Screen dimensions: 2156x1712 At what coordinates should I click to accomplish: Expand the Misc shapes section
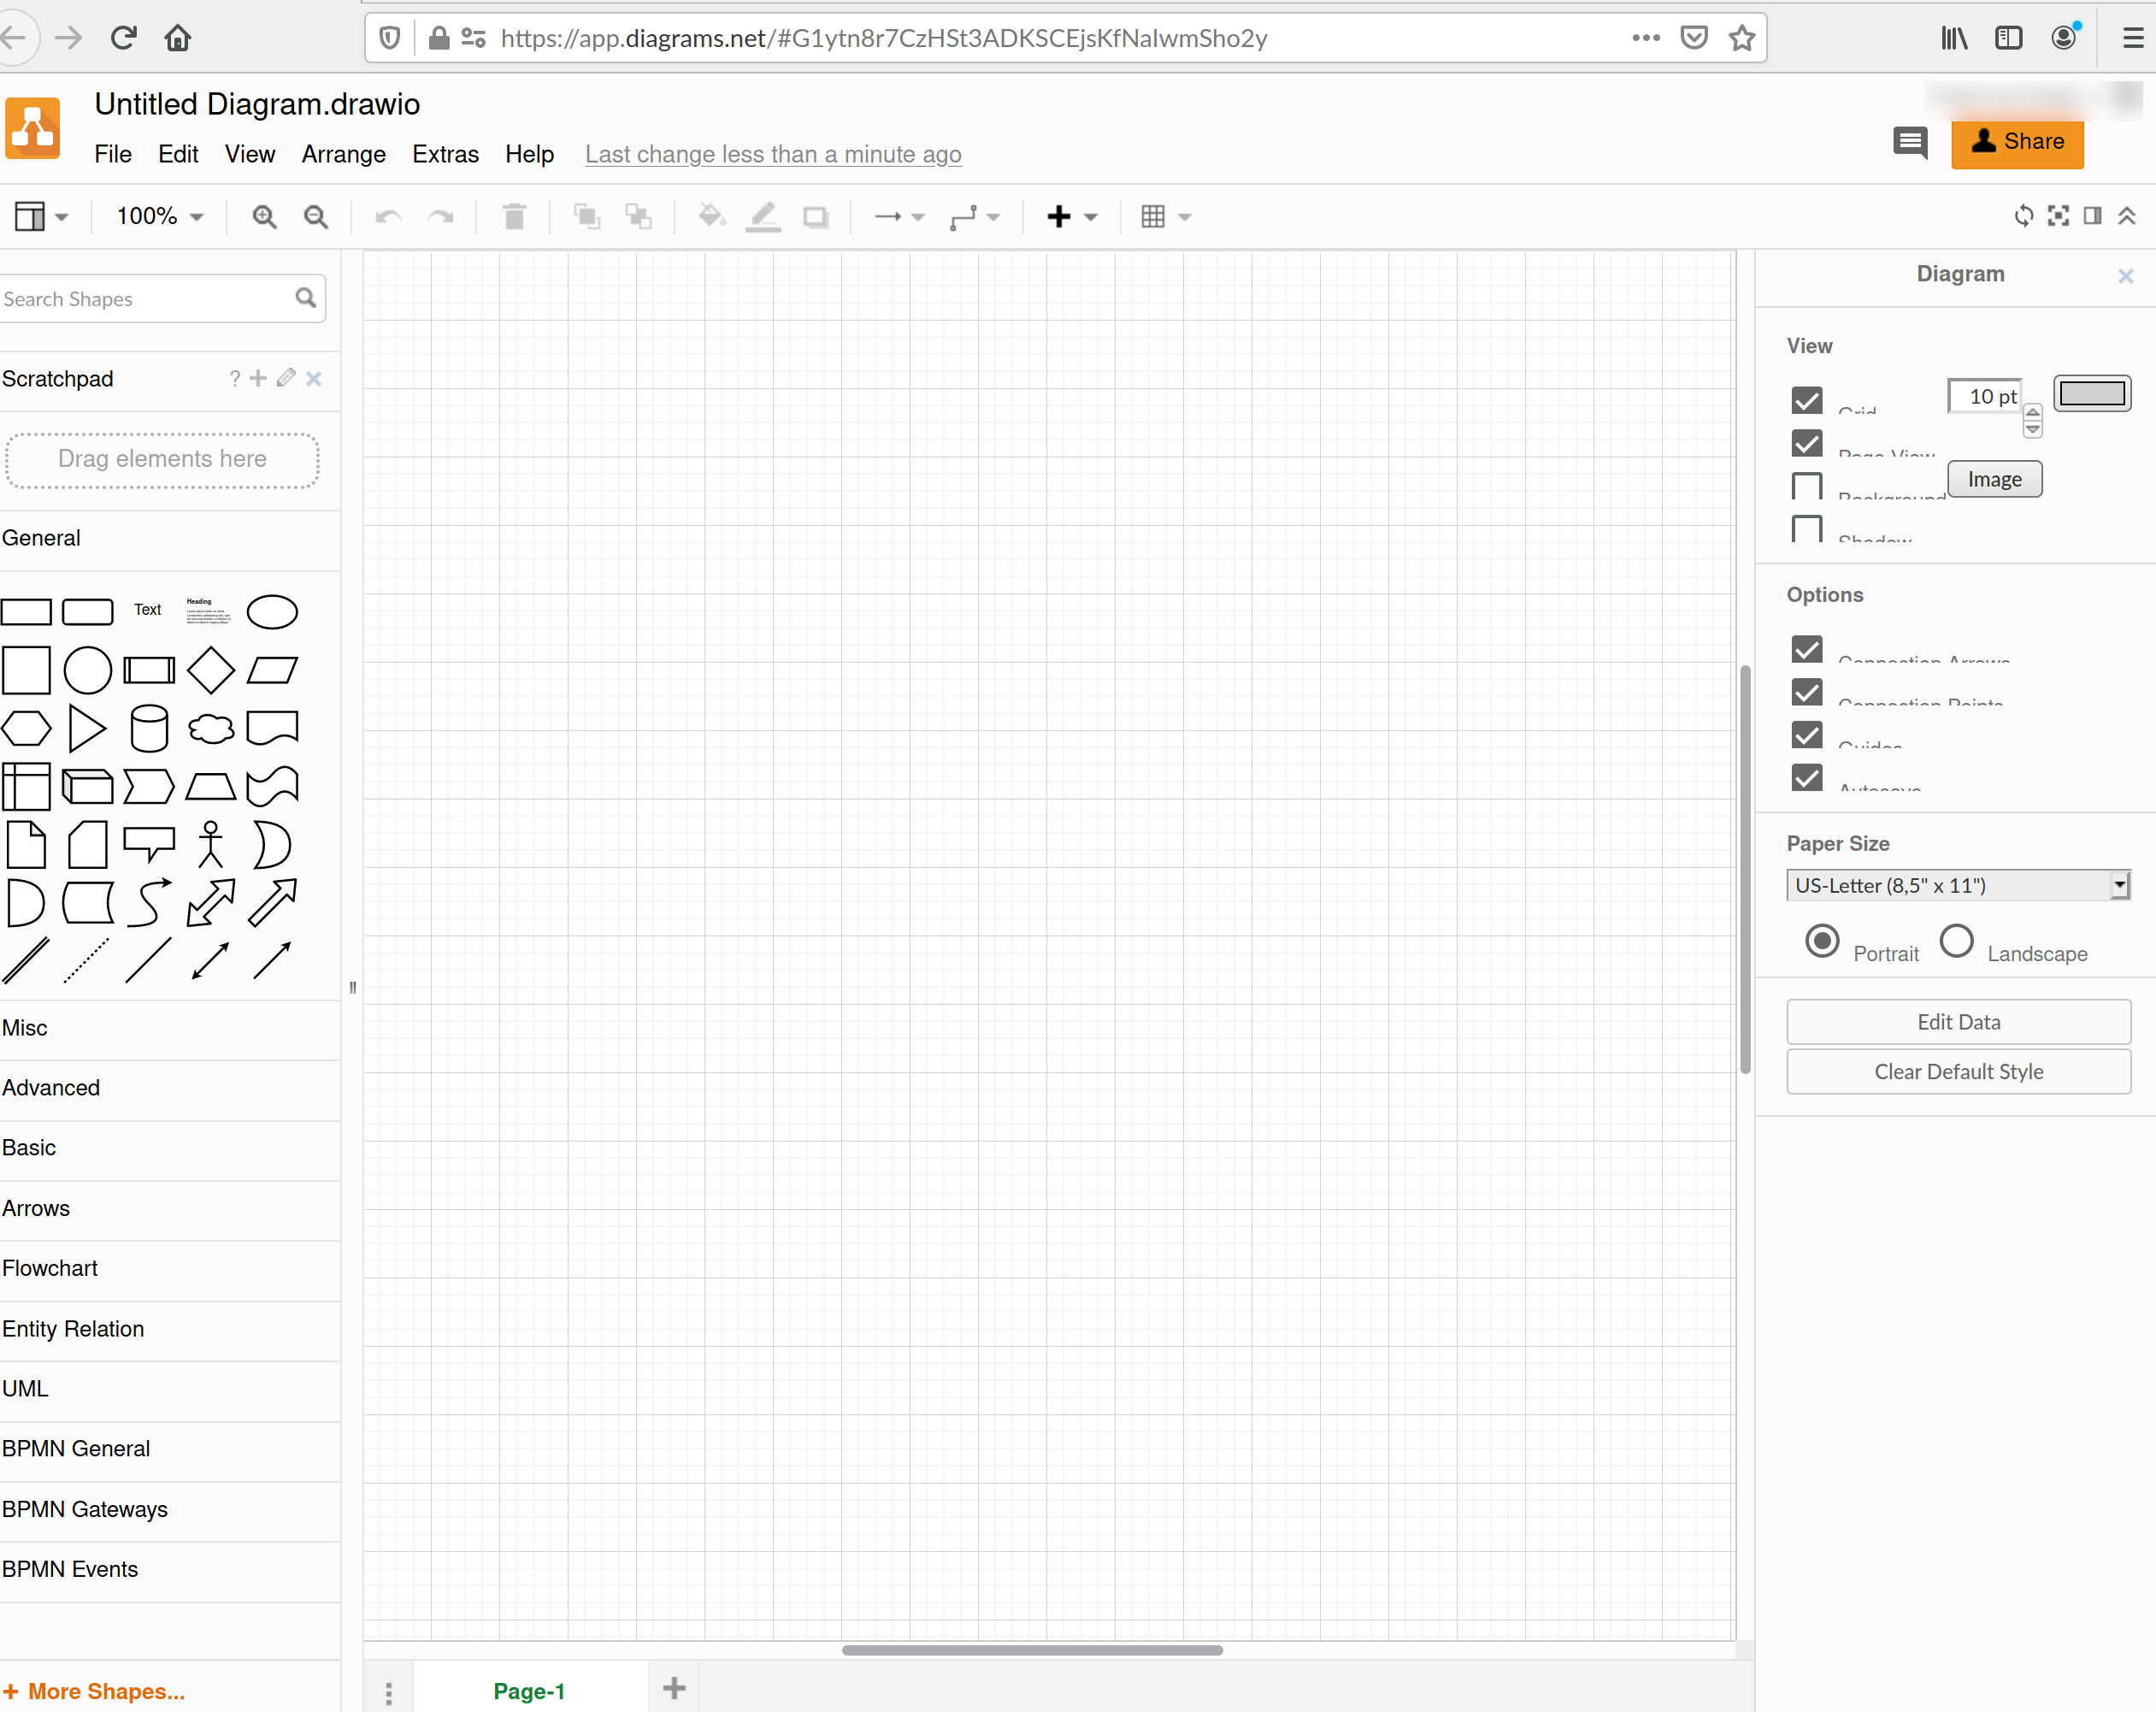170,1028
